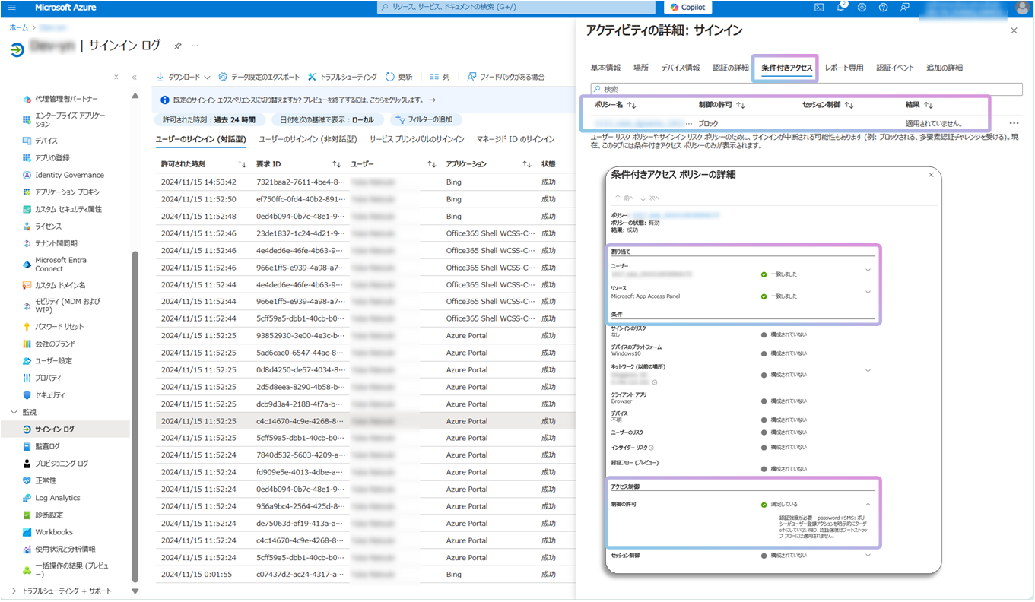Focus the top resource search box
The width and height of the screenshot is (1035, 602).
click(516, 7)
